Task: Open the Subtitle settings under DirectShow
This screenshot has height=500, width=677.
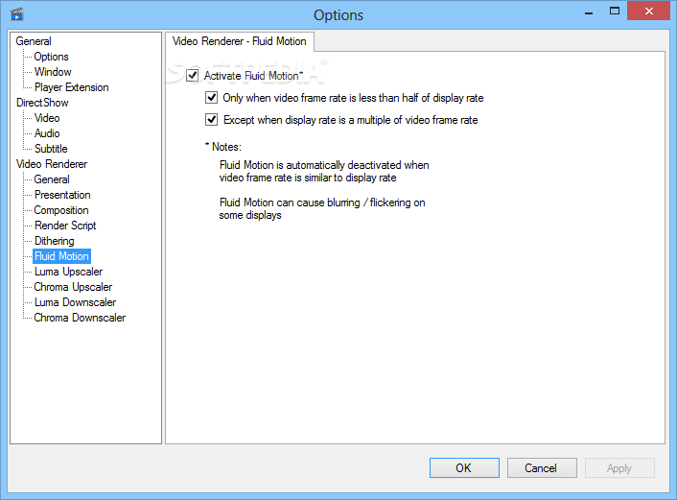Action: (51, 149)
